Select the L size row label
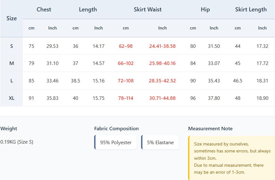This screenshot has height=180, width=275. (12, 81)
